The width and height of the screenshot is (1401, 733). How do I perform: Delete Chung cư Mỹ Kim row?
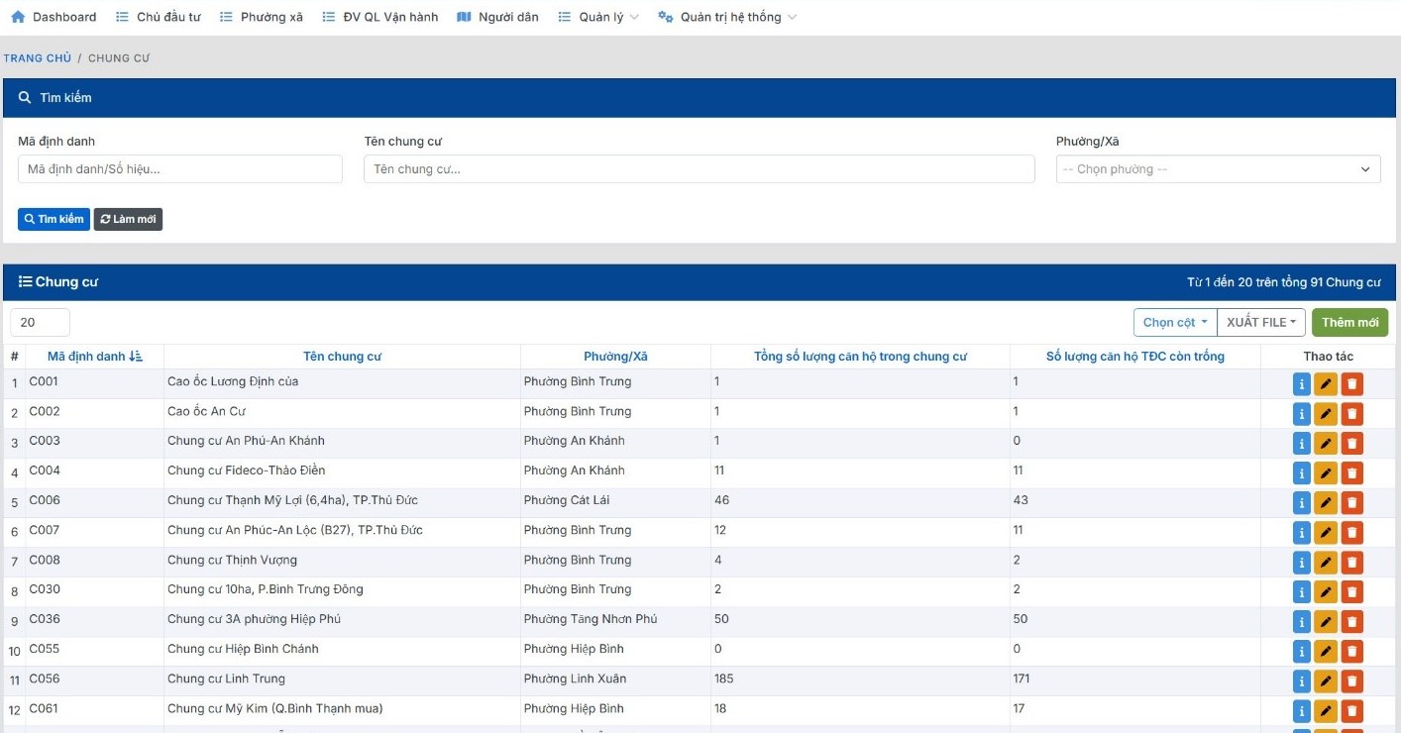[1352, 711]
